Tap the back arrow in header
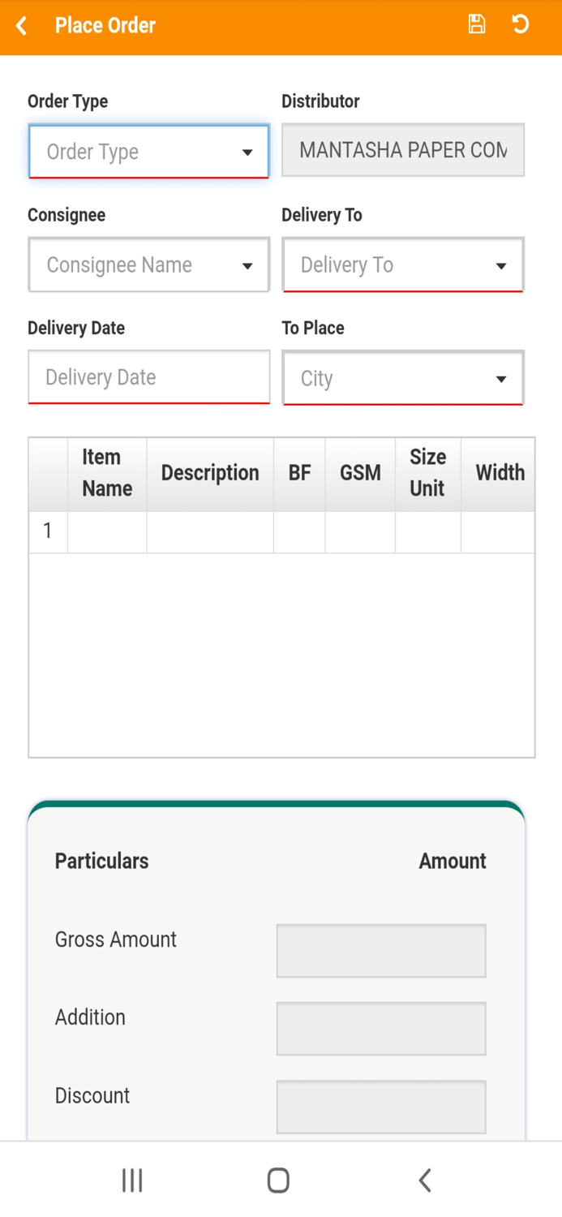This screenshot has width=562, height=1217. [22, 26]
